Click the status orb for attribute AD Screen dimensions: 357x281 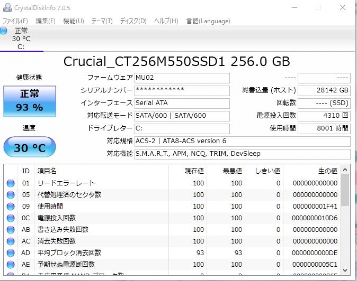11,253
